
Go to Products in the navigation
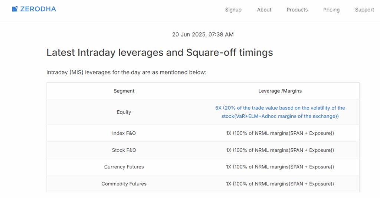(x=297, y=10)
